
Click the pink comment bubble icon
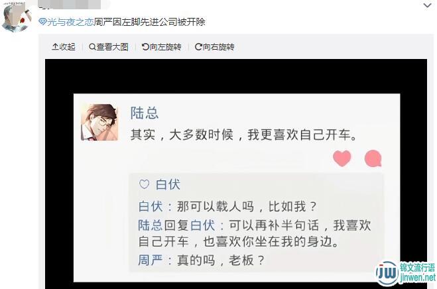(373, 158)
